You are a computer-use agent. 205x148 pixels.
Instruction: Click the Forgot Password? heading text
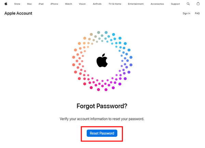coord(102,106)
